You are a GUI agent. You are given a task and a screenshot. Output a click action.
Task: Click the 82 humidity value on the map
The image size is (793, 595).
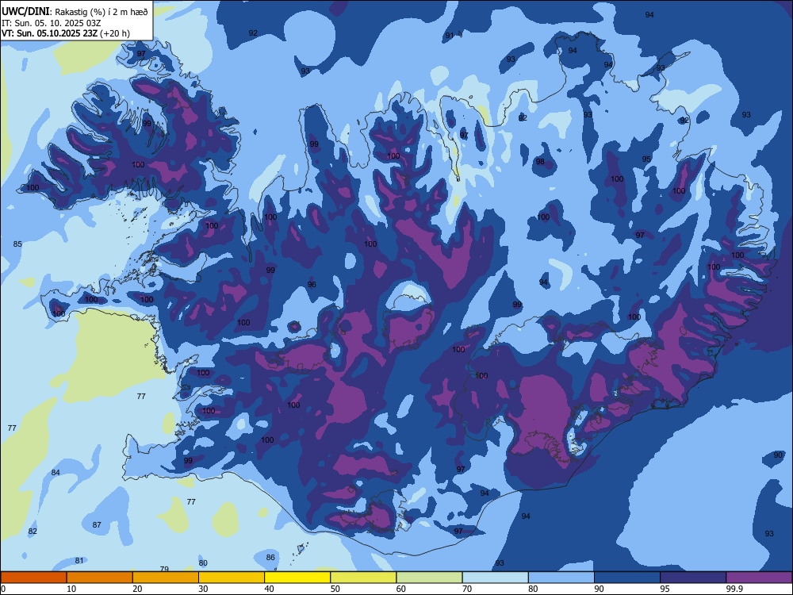(33, 532)
